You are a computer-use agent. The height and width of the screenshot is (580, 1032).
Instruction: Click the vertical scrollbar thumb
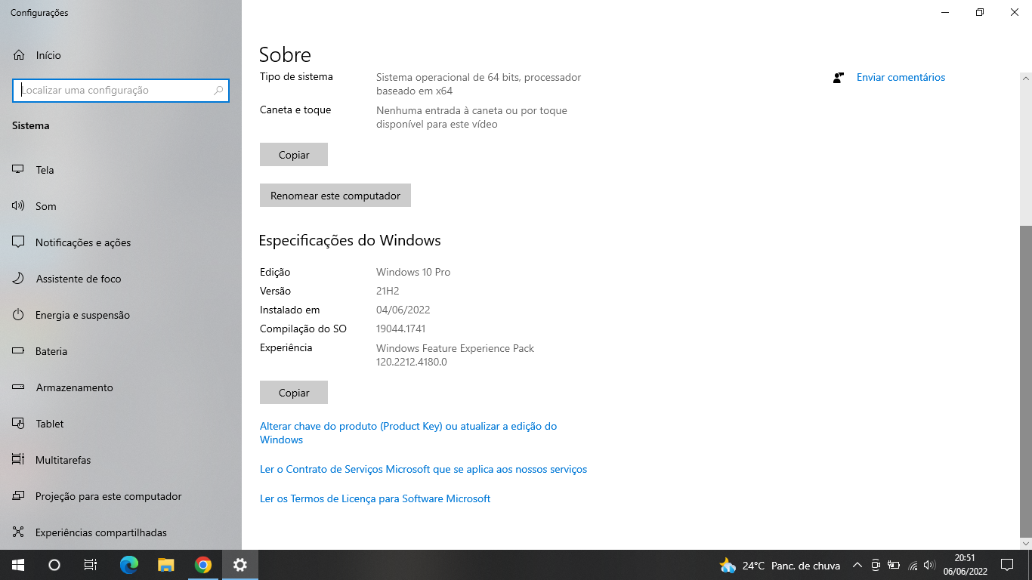coord(1025,381)
